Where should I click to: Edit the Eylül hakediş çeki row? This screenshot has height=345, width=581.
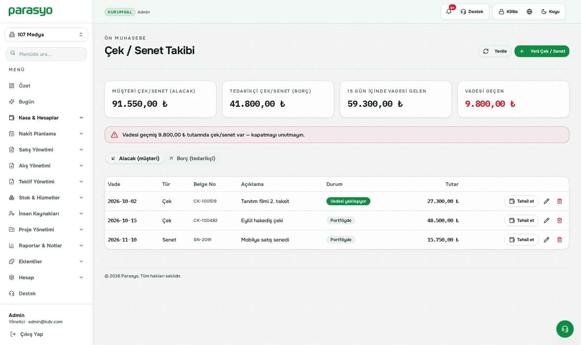coord(547,220)
